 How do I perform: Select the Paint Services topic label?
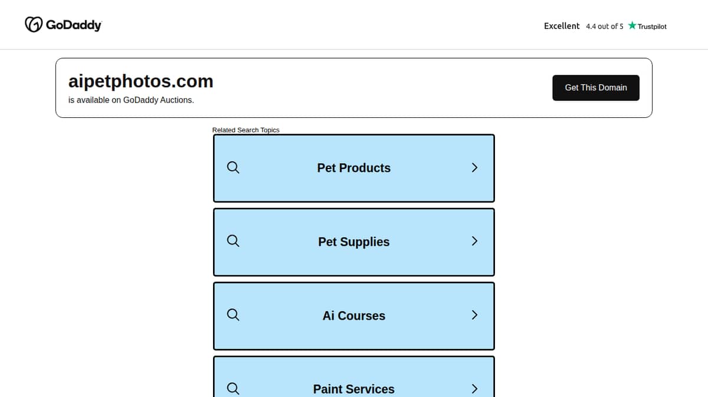click(354, 389)
